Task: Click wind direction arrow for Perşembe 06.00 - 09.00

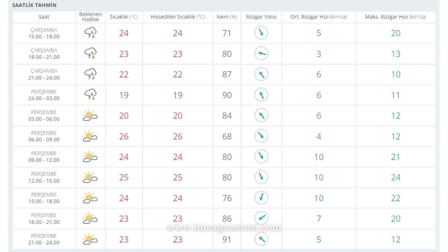Action: point(261,136)
